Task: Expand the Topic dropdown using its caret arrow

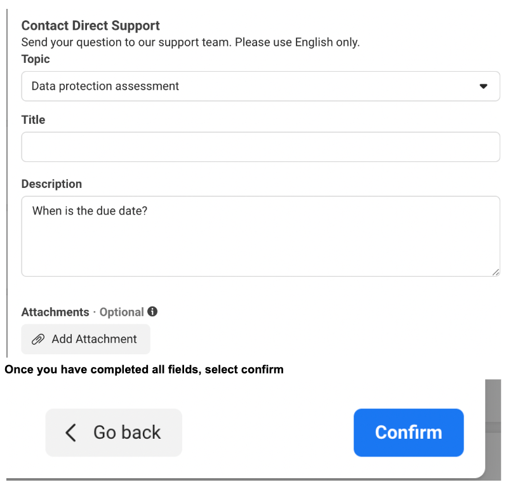Action: (483, 86)
